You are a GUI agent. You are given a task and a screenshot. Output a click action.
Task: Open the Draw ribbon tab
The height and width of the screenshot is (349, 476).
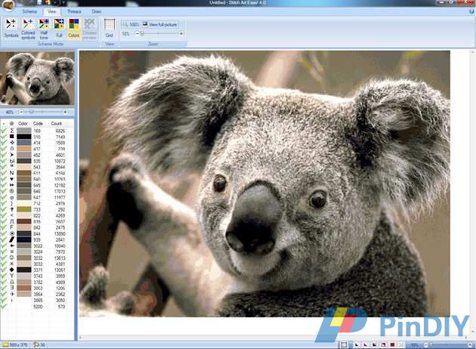[x=97, y=12]
